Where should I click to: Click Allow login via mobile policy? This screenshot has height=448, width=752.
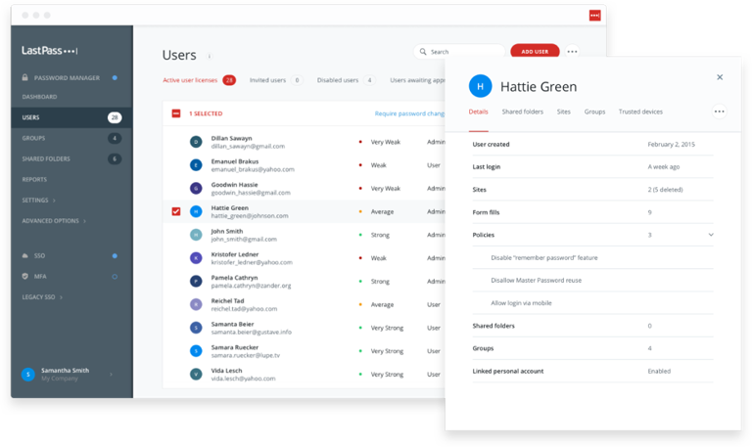tap(521, 303)
